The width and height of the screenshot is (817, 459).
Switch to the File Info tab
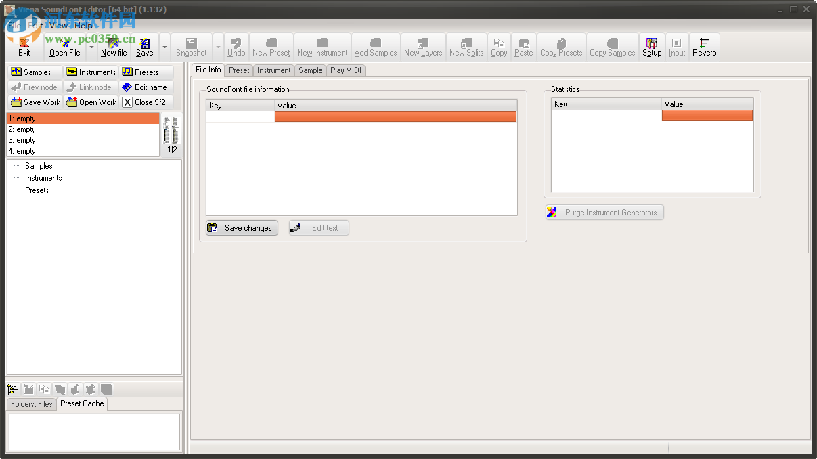pyautogui.click(x=208, y=70)
